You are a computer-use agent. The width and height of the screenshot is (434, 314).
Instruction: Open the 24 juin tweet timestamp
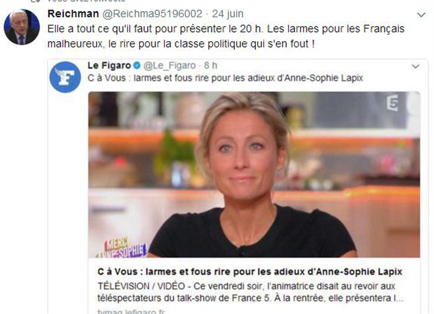228,14
